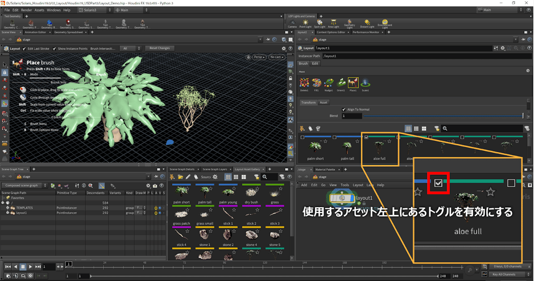
Task: Select the dry bush thumbnail in gallery
Action: coord(250,191)
